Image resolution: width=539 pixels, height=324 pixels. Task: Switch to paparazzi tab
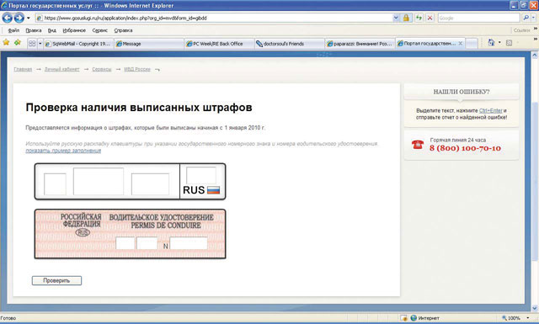[x=360, y=44]
